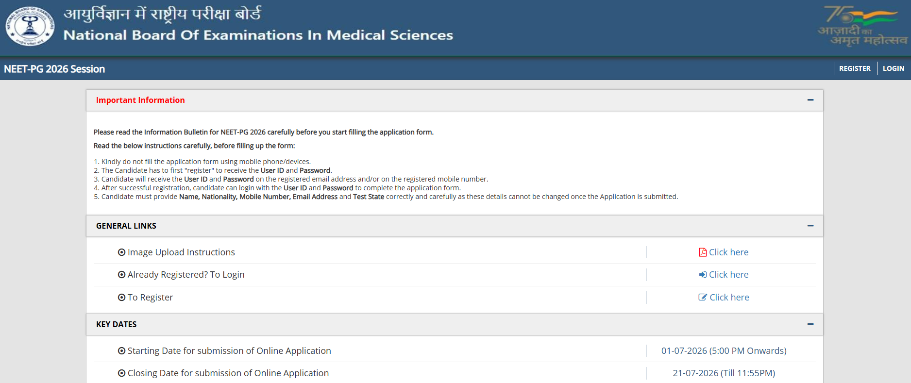Open the LOGIN menu item
Viewport: 911px width, 383px height.
894,68
